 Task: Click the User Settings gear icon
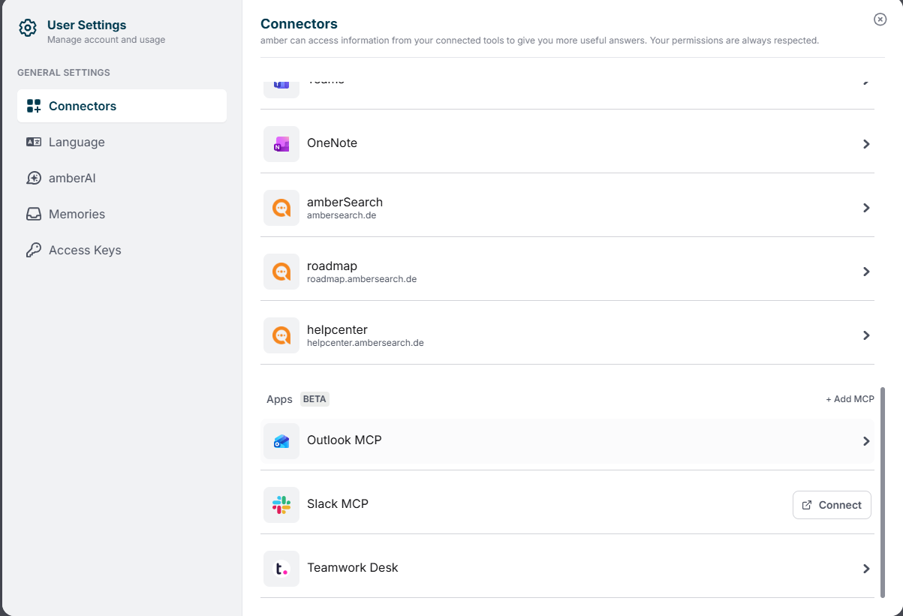click(x=28, y=29)
